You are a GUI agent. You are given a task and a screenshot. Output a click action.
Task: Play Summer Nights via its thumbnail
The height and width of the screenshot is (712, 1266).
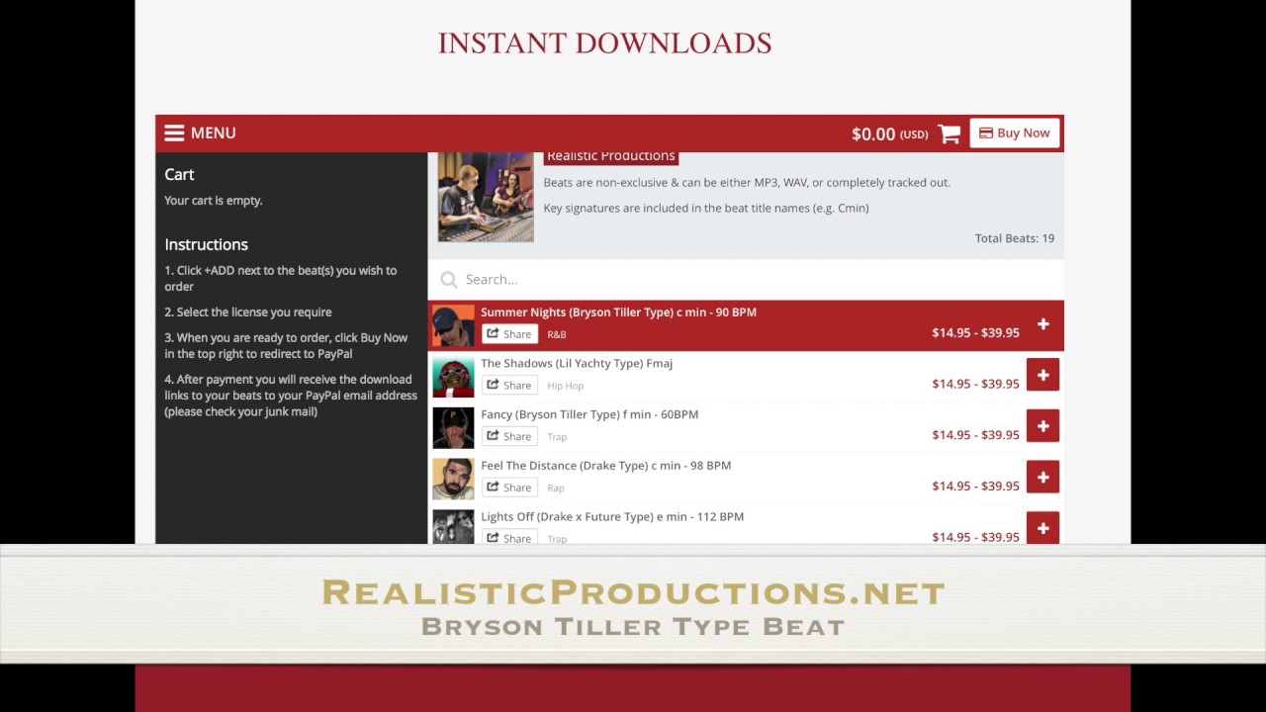(x=453, y=325)
